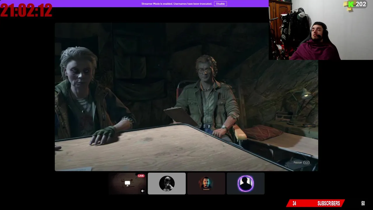This screenshot has height=210, width=373.
Task: Click the subscriber count number 34
Action: [x=294, y=204]
